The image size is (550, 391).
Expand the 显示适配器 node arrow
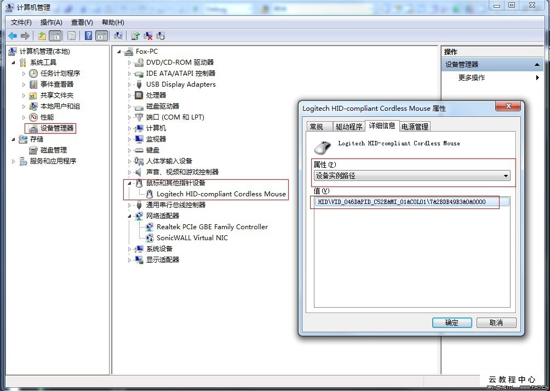point(129,260)
